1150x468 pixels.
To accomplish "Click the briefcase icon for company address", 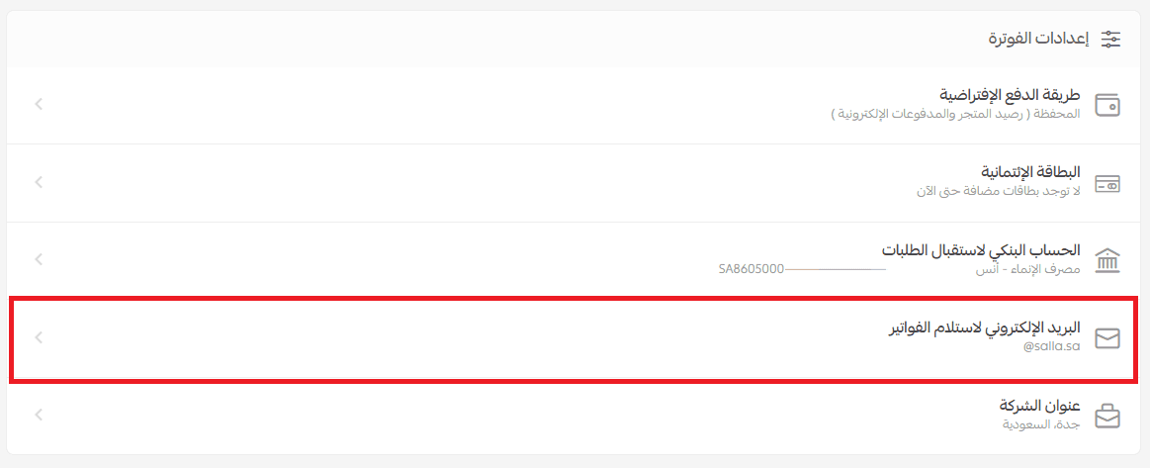I will pos(1107,416).
